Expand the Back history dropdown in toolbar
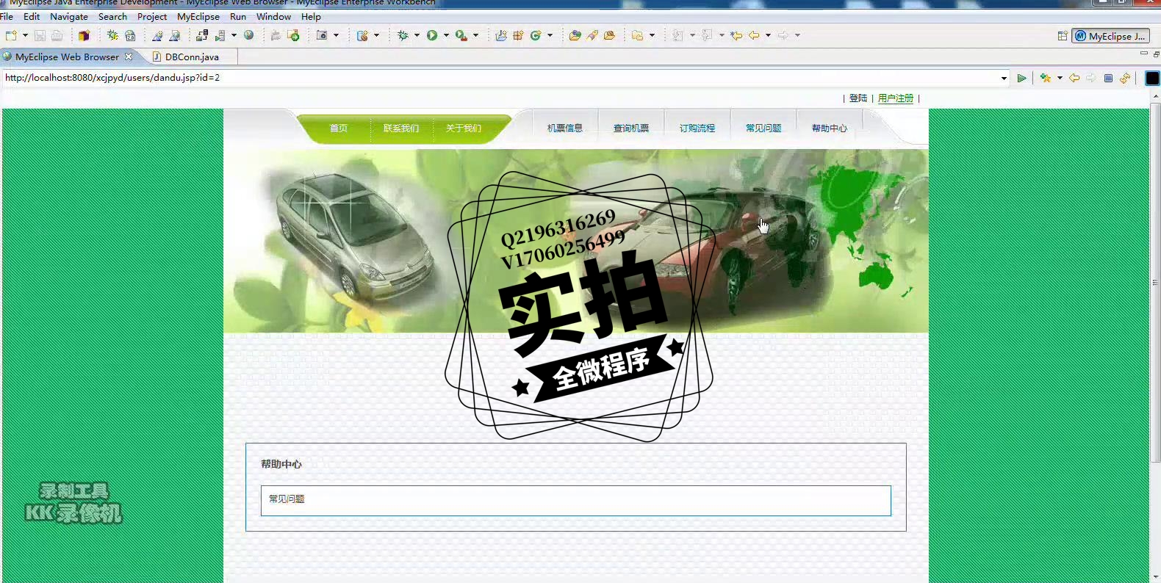 768,35
